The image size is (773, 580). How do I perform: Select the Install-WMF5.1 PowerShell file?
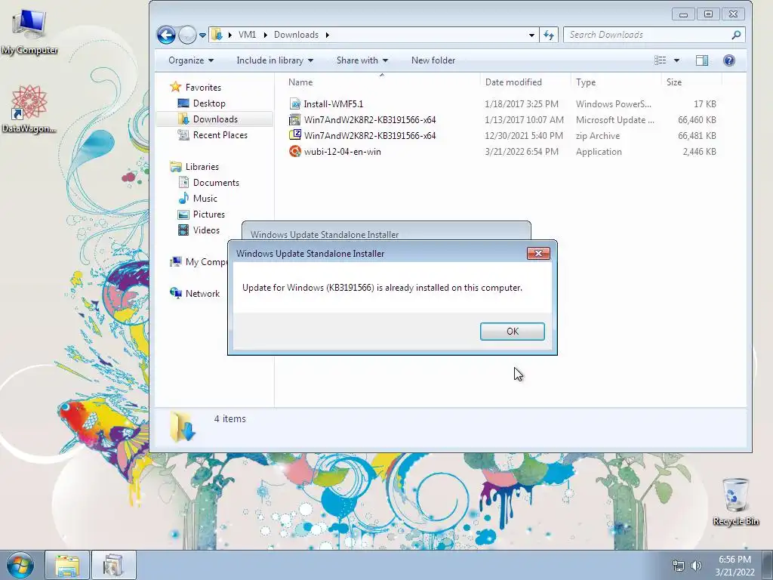click(333, 104)
